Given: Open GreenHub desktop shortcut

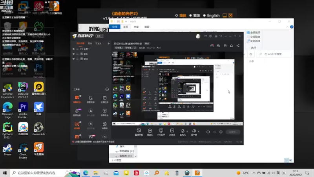Looking at the screenshot, I should coord(38,129).
